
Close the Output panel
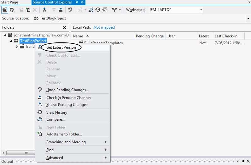(x=248, y=161)
